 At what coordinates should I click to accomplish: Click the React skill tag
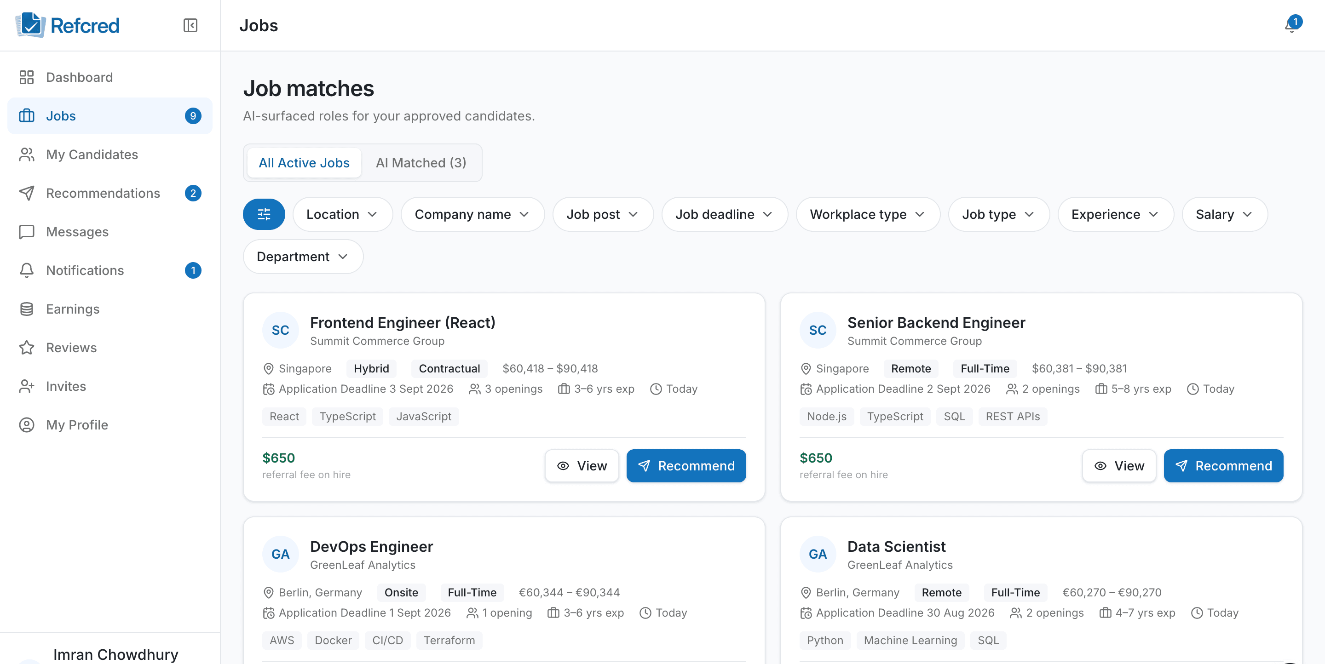284,416
